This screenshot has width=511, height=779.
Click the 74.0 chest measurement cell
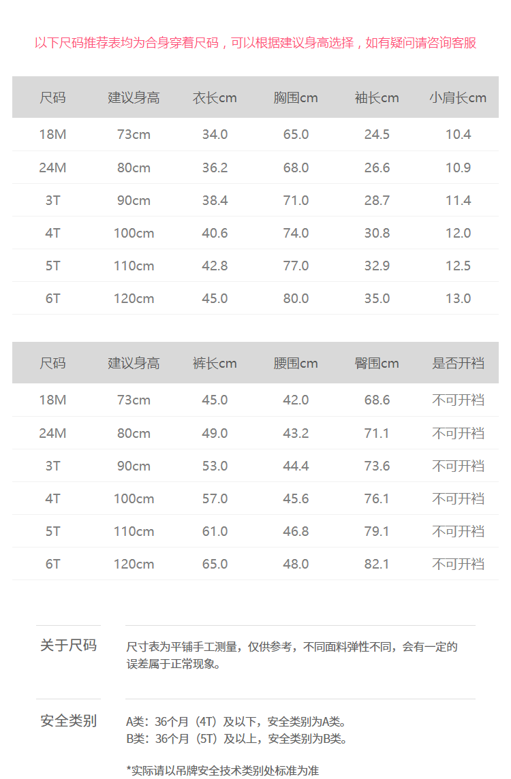(x=296, y=233)
